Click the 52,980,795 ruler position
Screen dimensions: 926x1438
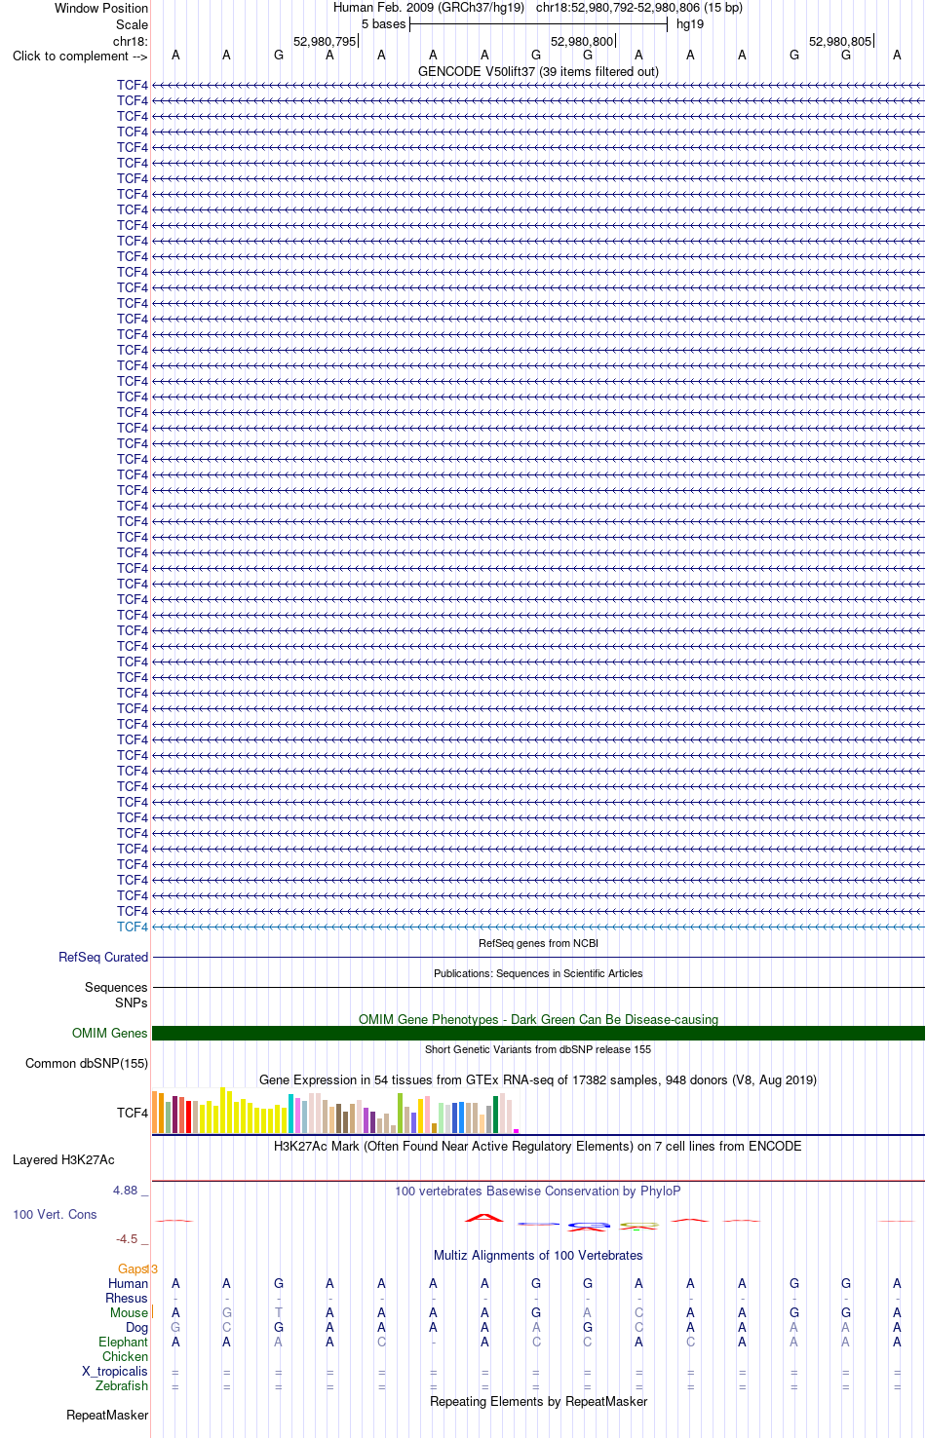click(325, 41)
